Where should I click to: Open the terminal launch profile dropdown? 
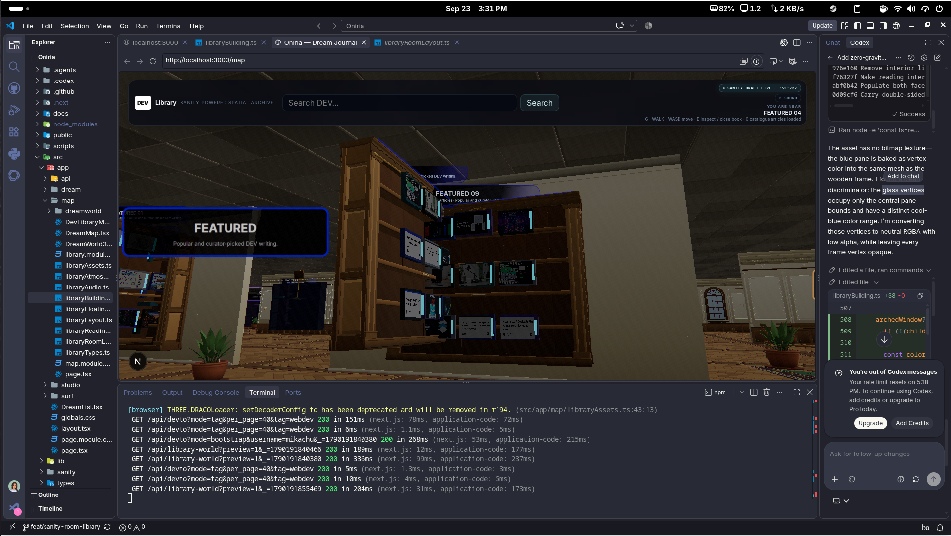(x=742, y=392)
